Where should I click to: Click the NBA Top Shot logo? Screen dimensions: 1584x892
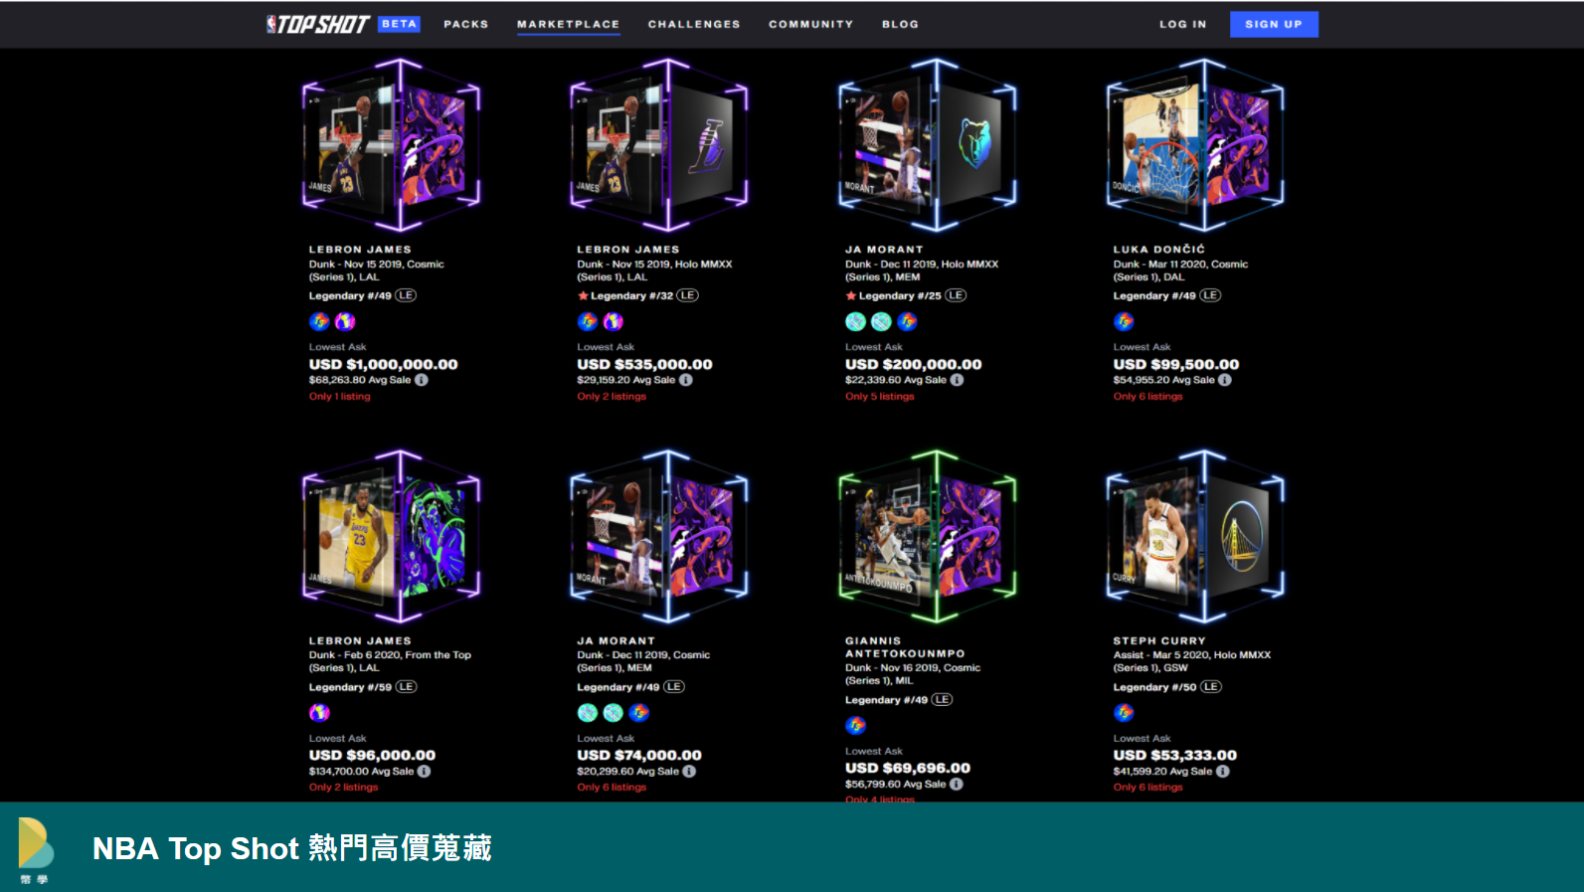317,24
